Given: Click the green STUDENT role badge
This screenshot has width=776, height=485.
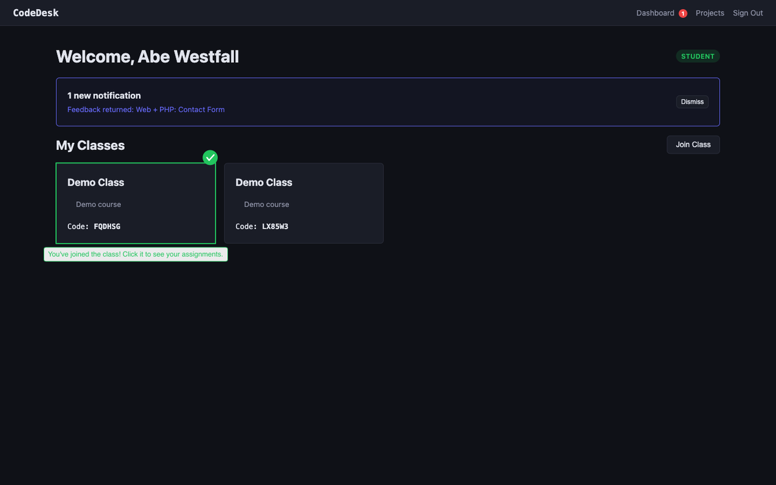Looking at the screenshot, I should coord(698,56).
